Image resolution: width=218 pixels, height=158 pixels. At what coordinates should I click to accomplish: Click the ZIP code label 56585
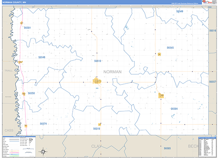pos(167,149)
